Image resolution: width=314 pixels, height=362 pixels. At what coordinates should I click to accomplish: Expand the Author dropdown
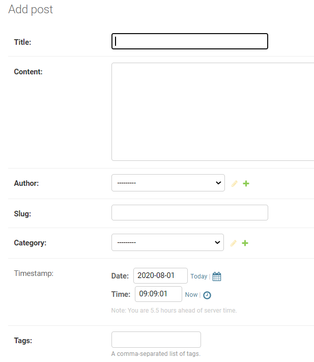168,183
